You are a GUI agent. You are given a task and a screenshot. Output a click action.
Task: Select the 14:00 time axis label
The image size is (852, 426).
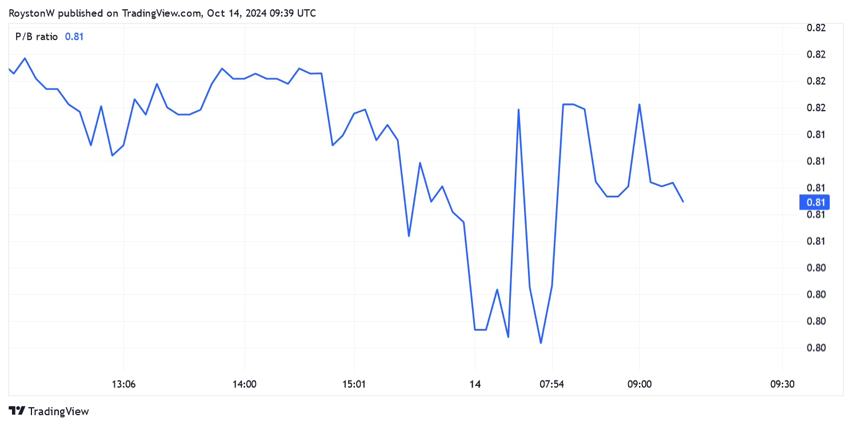(x=245, y=384)
